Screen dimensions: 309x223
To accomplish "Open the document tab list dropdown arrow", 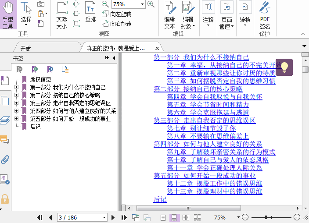I will [x=305, y=46].
